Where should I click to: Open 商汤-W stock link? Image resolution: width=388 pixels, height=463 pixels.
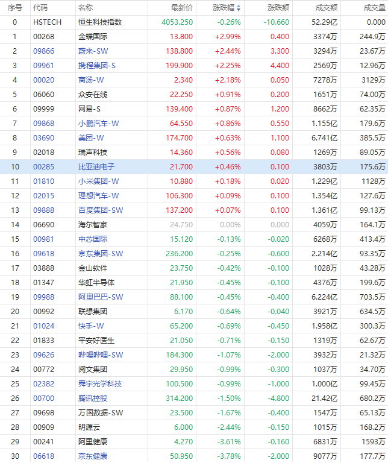pos(91,80)
